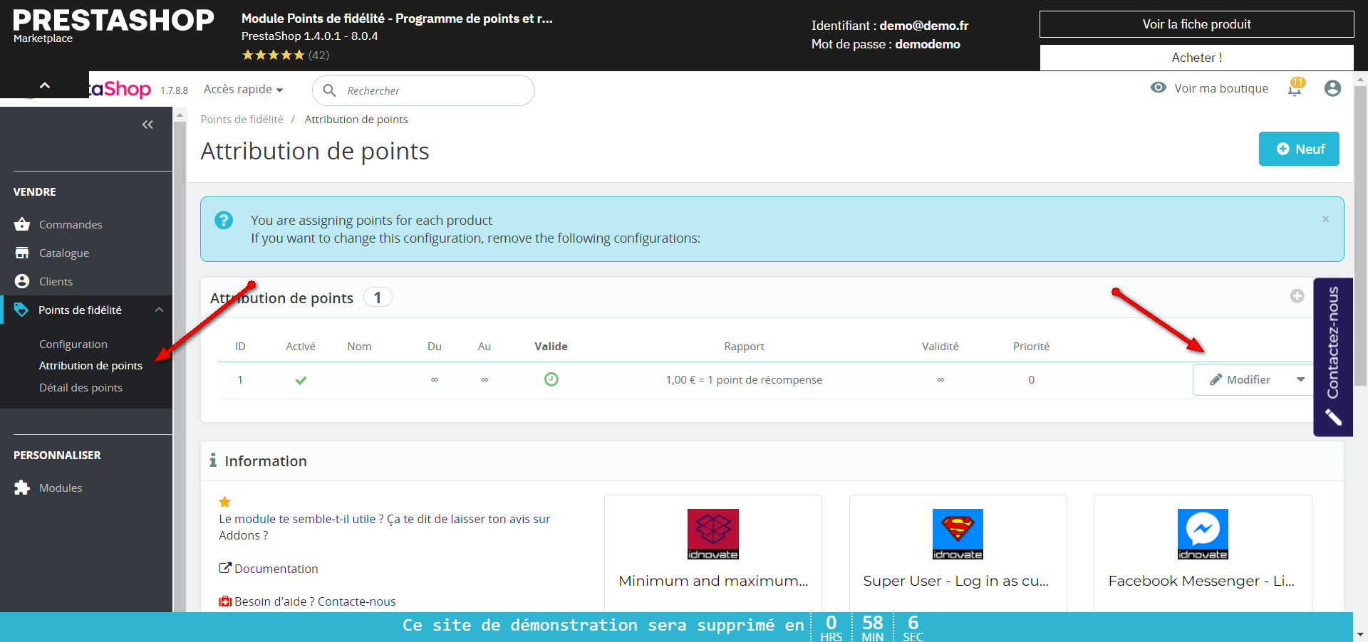Viewport: 1368px width, 642px height.
Task: Click the Rapport column header
Action: point(744,347)
